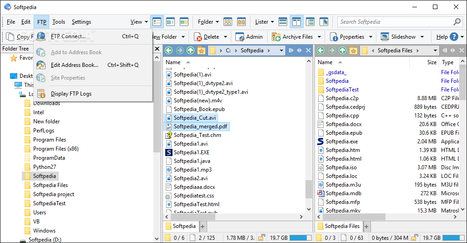Toggle the padlock in left status bar

pos(262,238)
